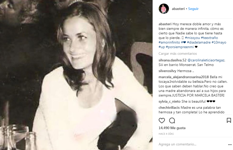
Task: Open the @carolinaleticiaortegaz mention
Action: point(206,60)
